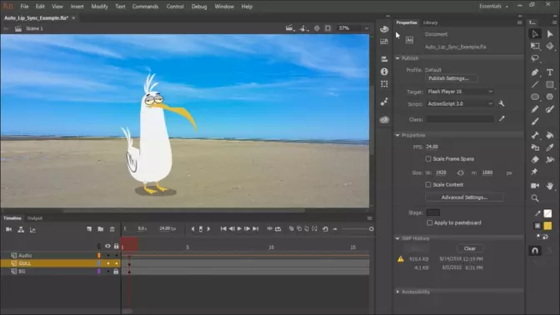
Task: Enable Scale Frame Spans checkbox
Action: [428, 159]
